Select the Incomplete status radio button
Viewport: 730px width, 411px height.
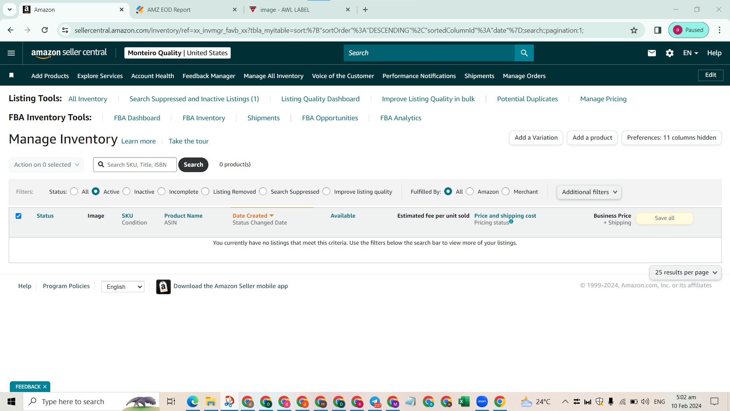click(x=162, y=191)
